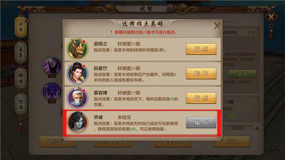The height and width of the screenshot is (160, 285).
Task: Open help question mark icon
Action: pyautogui.click(x=171, y=8)
